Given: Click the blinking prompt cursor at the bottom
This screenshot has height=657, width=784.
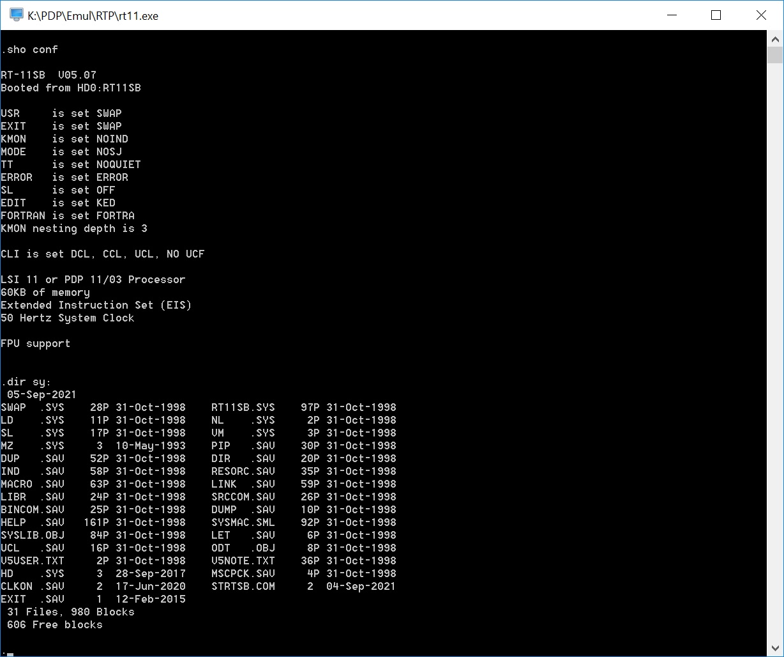Looking at the screenshot, I should (9, 653).
